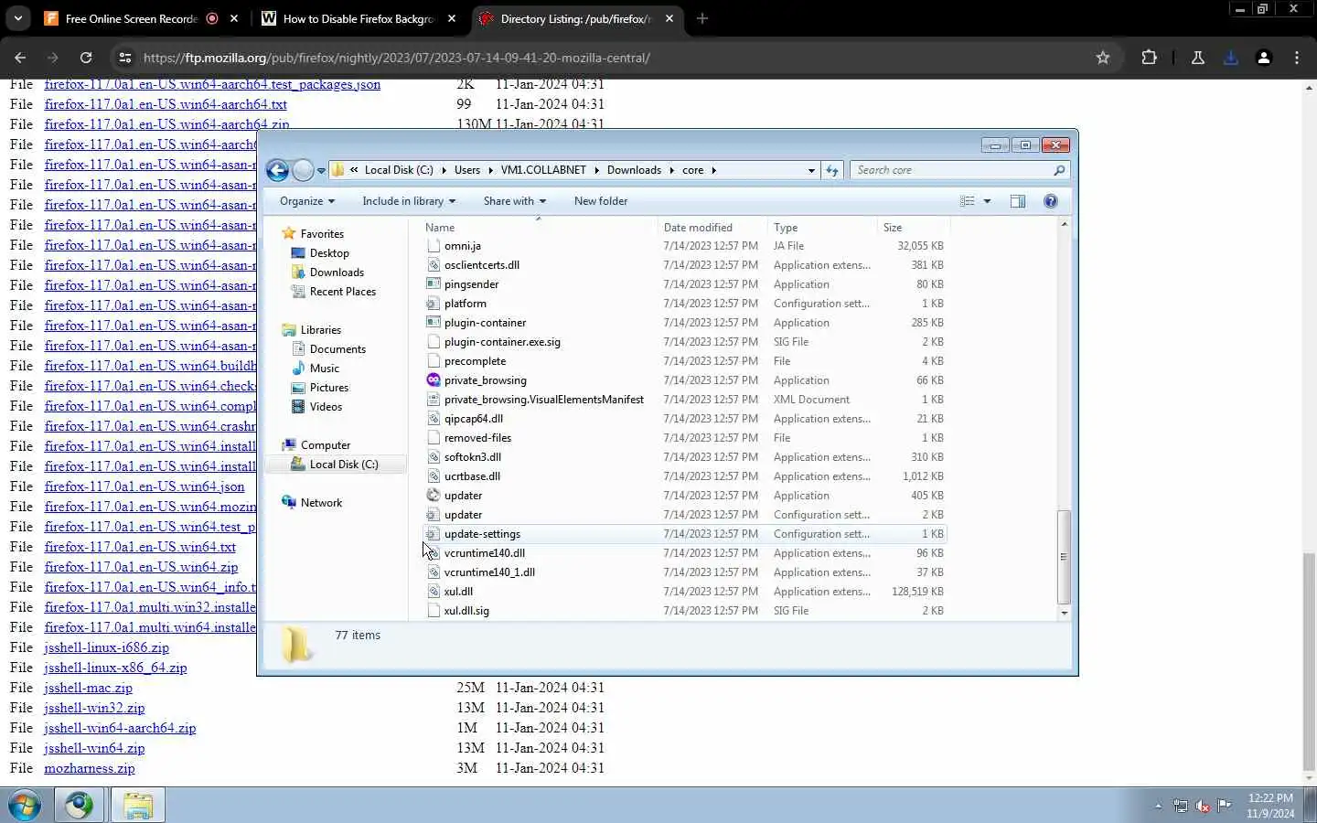The image size is (1317, 823).
Task: Select Documents library
Action: tap(337, 349)
